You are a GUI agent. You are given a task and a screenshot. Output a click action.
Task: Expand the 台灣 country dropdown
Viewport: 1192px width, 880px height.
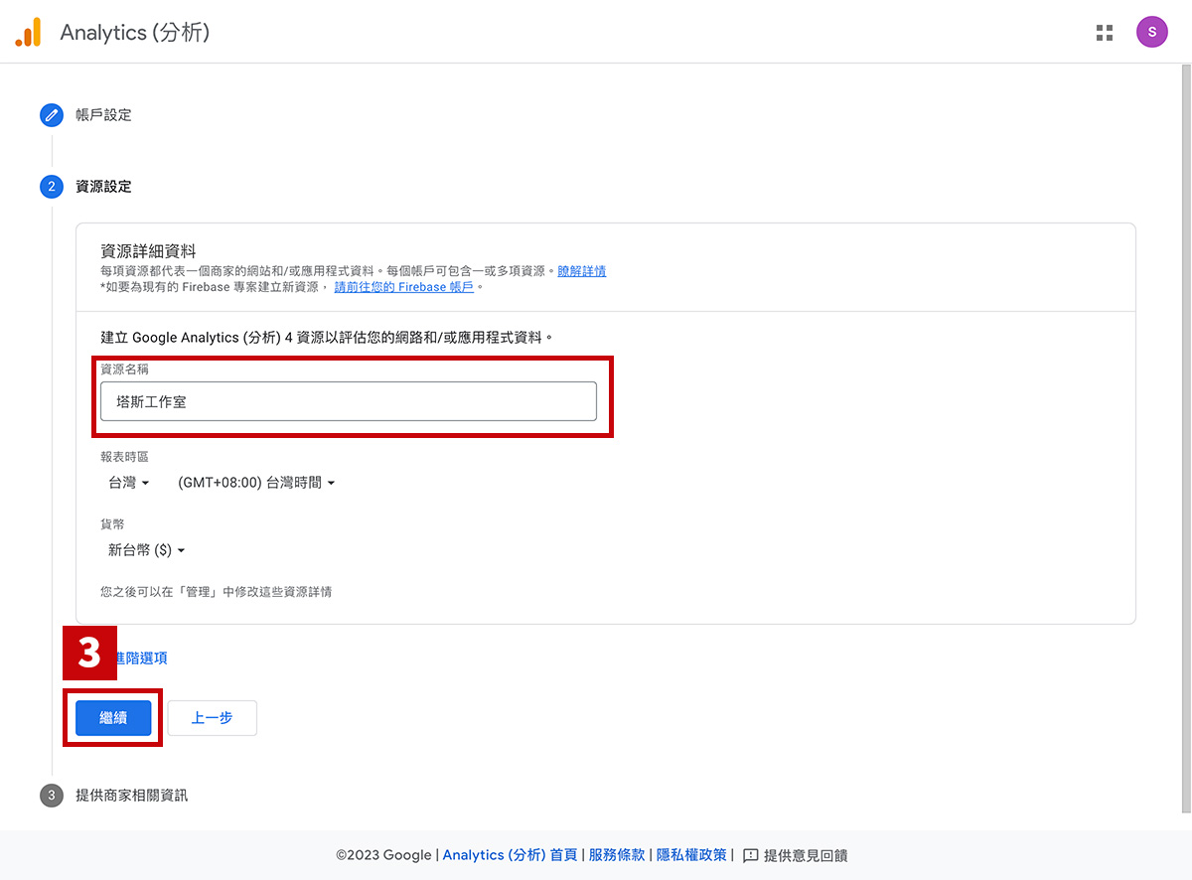(x=129, y=483)
